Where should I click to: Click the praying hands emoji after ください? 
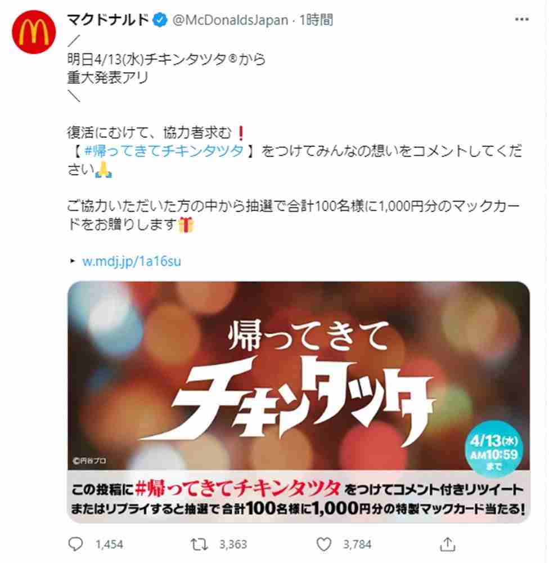click(x=103, y=170)
